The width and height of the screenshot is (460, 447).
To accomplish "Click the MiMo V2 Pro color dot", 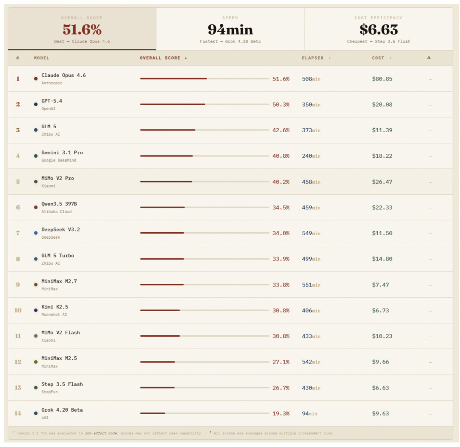I will (x=36, y=182).
